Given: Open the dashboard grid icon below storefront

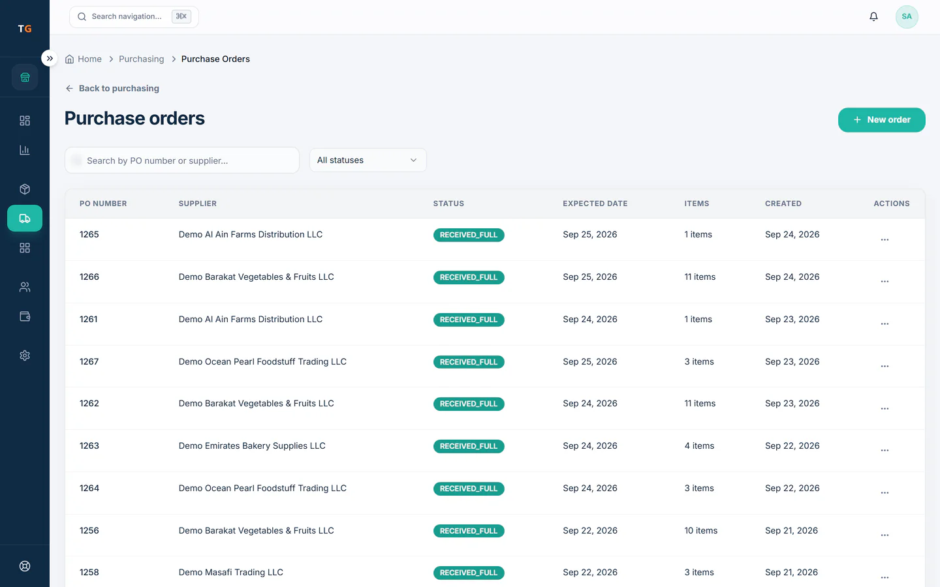Looking at the screenshot, I should click(x=25, y=121).
